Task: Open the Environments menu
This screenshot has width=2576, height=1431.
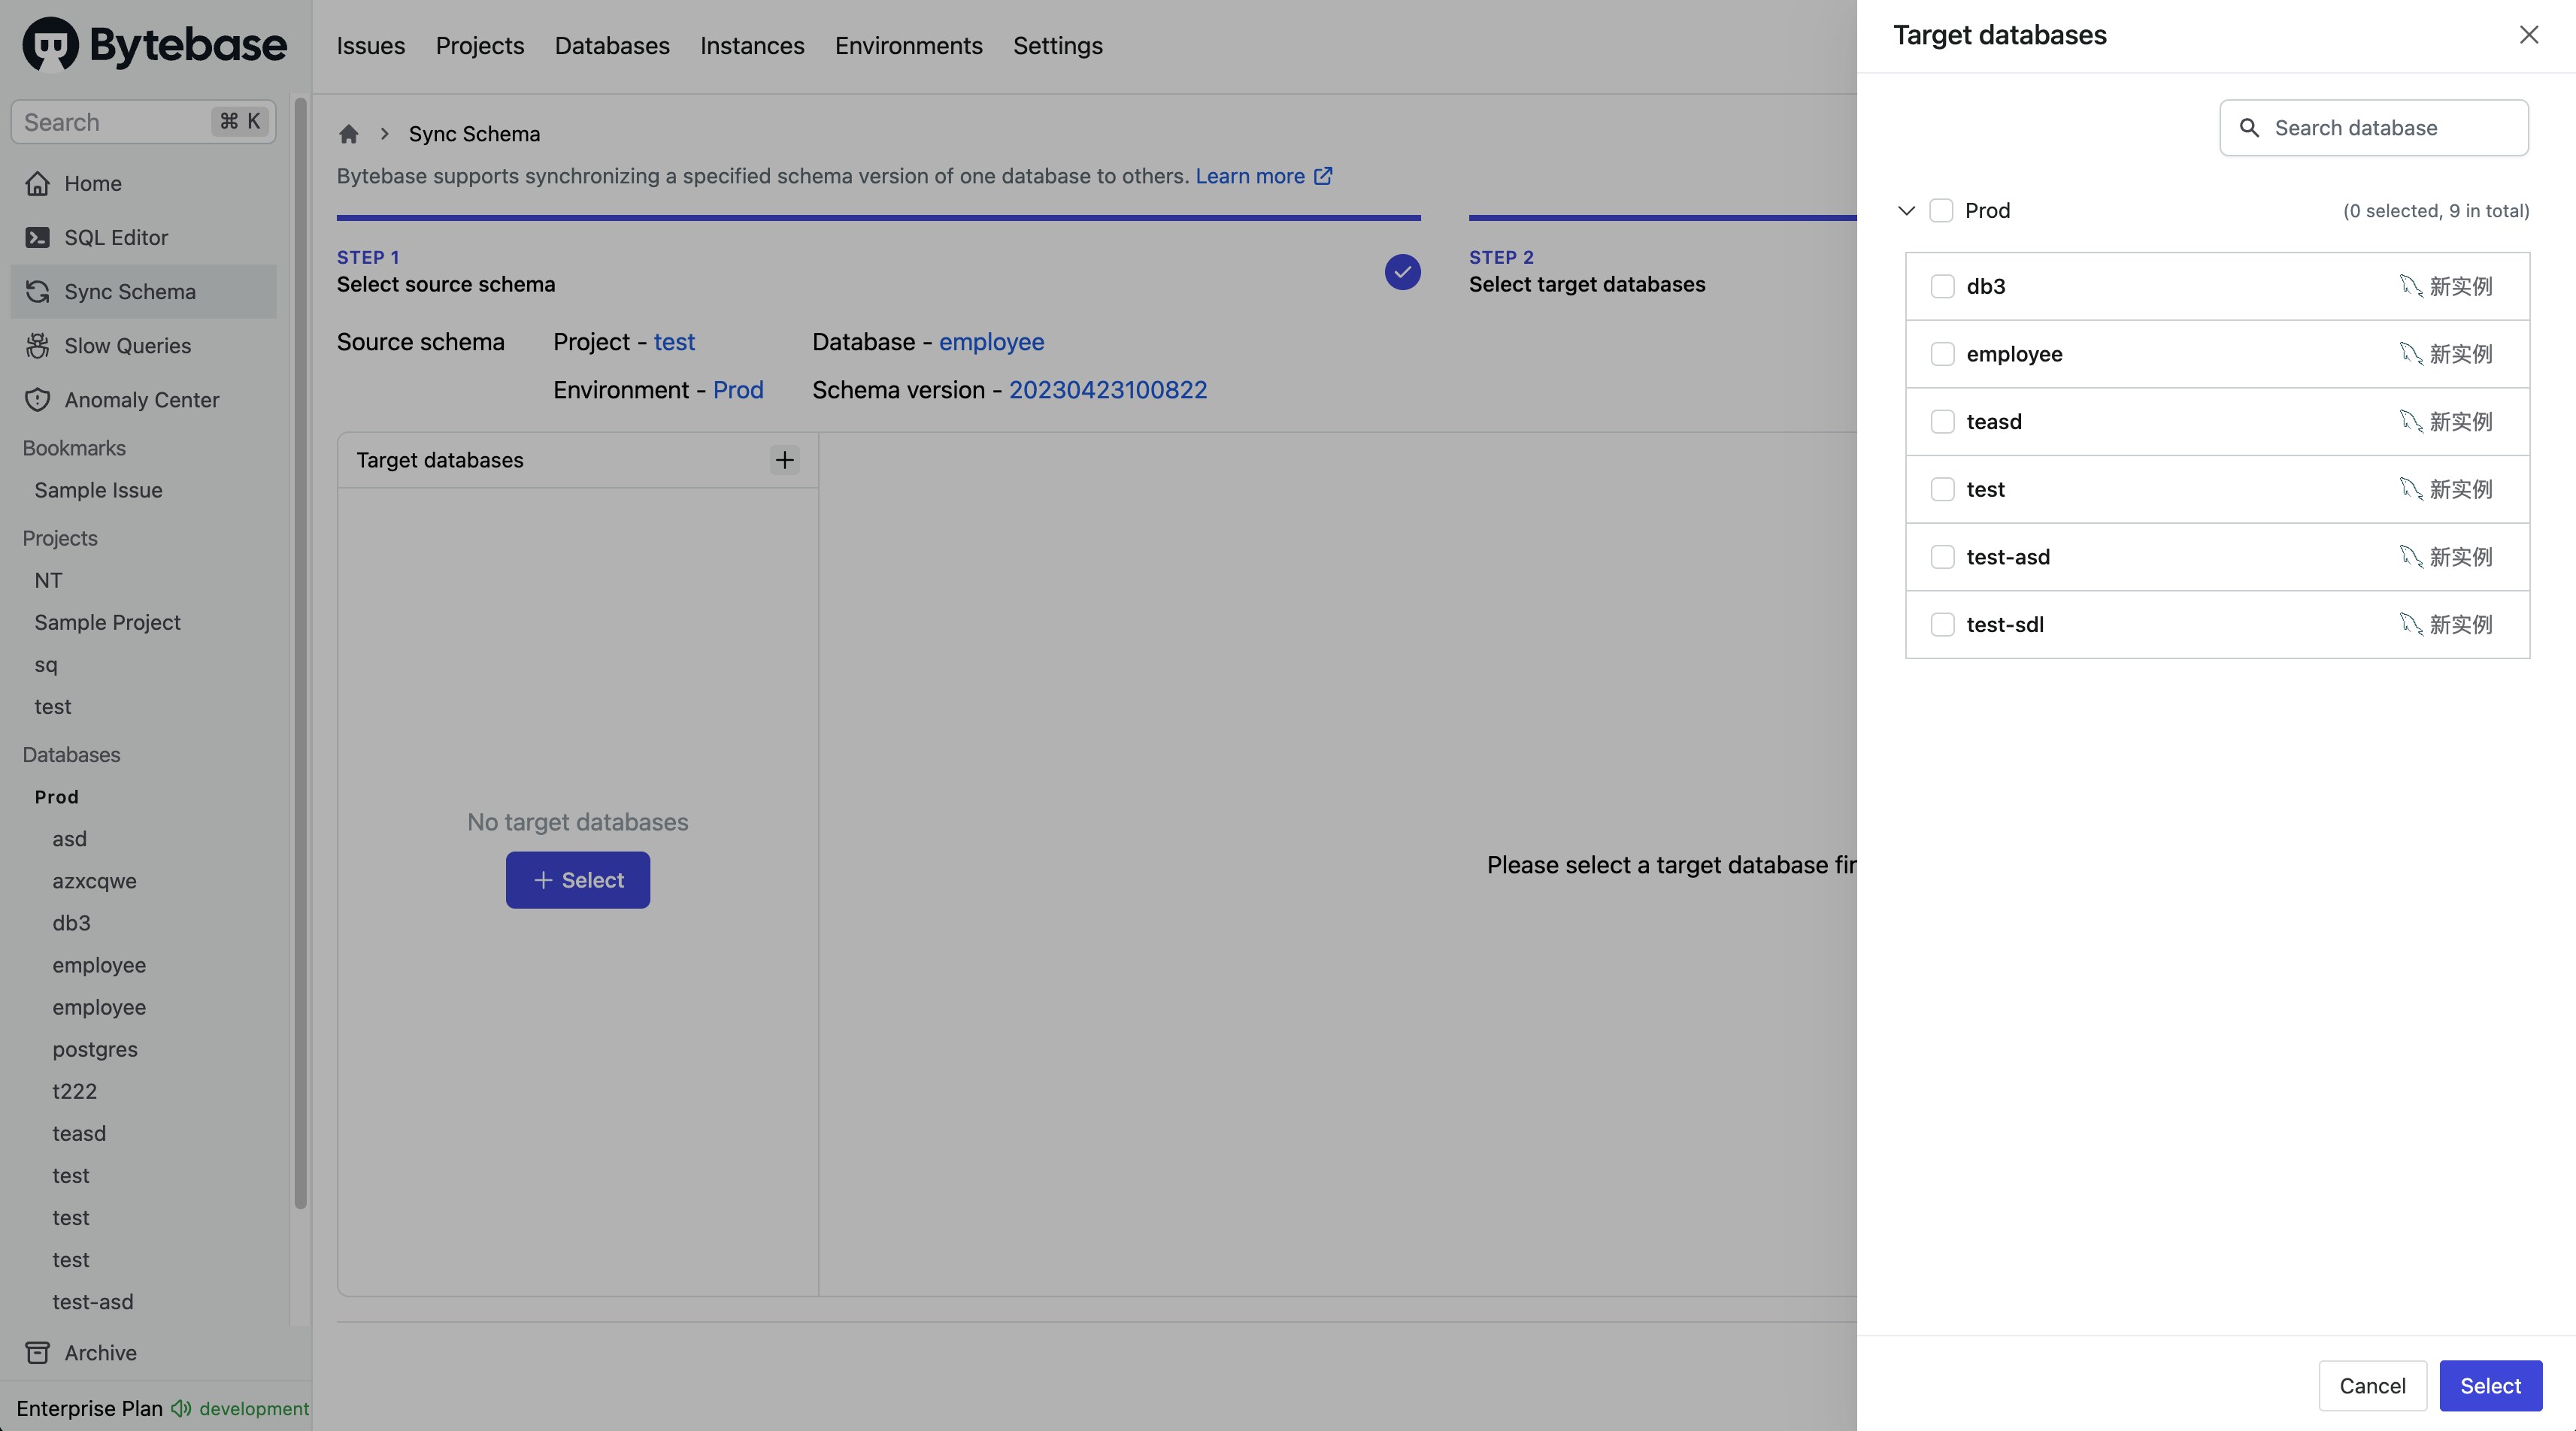Action: coord(908,45)
